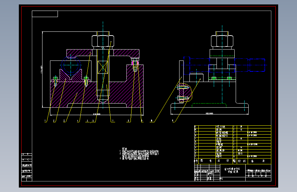Select the 压板 row in parts list

pos(233,148)
